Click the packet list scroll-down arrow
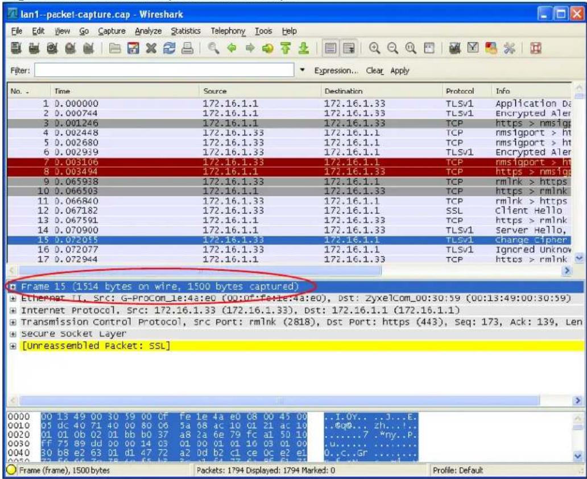587x479 pixels. point(579,258)
